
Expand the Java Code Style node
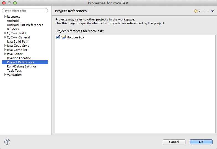5,45
